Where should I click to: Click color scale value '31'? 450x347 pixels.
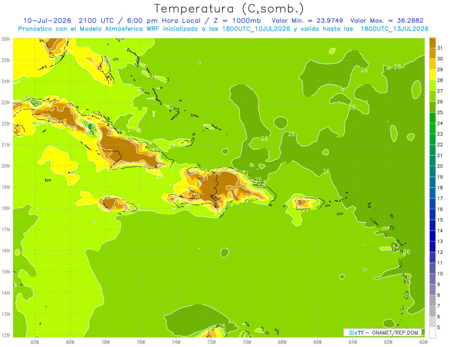pos(440,48)
